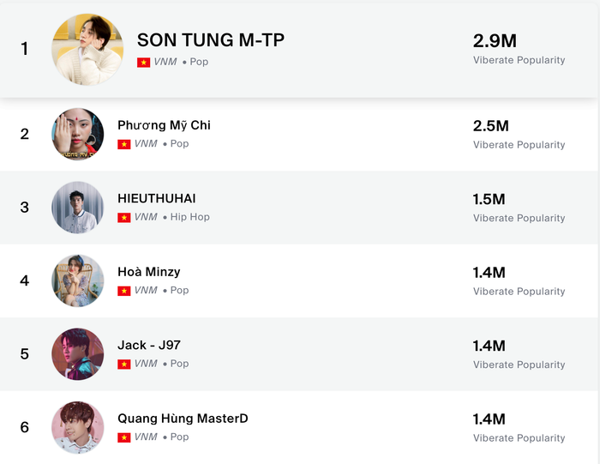Image resolution: width=600 pixels, height=464 pixels.
Task: Click the Hip Hop genre label
Action: tap(189, 217)
